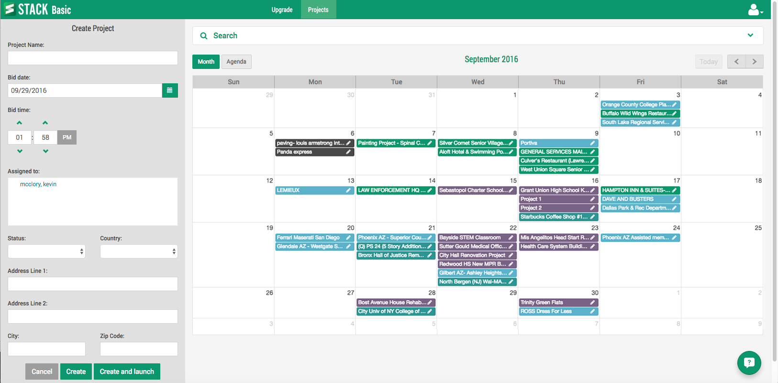Click the Cancel button

[x=42, y=372]
